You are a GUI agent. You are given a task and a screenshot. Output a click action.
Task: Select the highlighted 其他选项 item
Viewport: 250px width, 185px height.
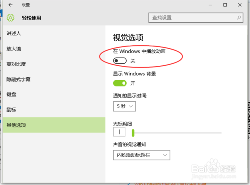pos(54,125)
